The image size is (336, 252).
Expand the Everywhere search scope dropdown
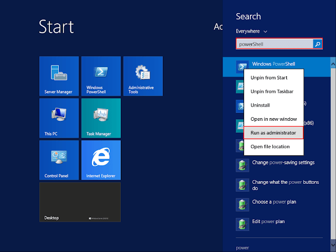(x=251, y=31)
